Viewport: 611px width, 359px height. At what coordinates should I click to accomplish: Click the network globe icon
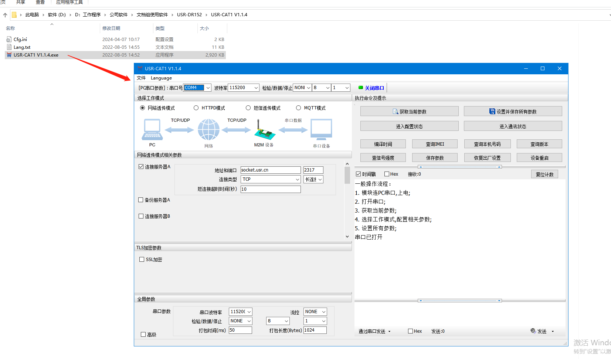(x=208, y=130)
